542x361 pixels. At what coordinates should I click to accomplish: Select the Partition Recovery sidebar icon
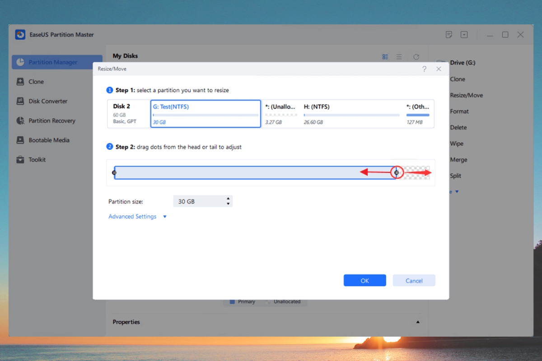[20, 120]
